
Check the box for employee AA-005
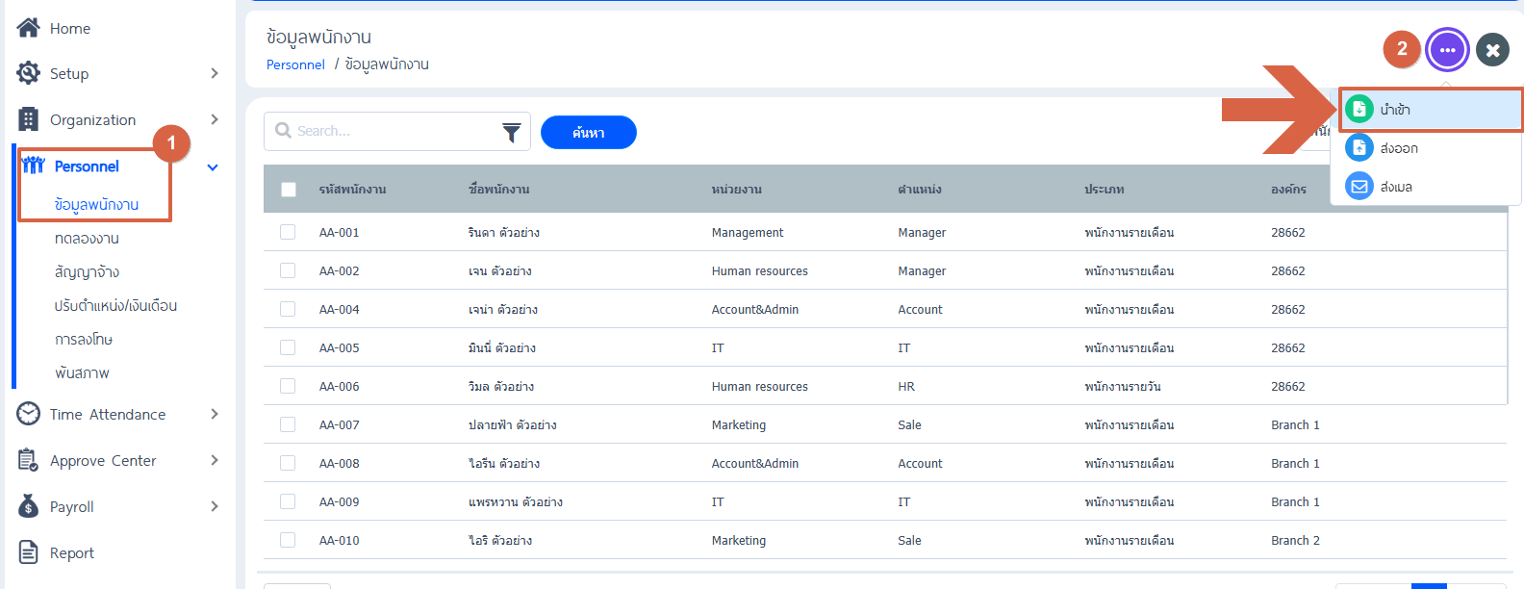coord(288,347)
